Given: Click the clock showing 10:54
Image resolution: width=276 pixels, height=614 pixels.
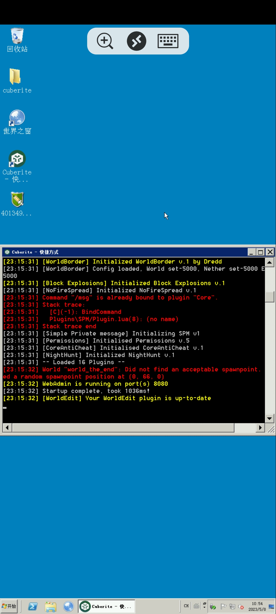Looking at the screenshot, I should pos(257,606).
